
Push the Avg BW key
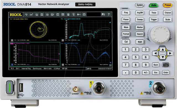pyautogui.click(x=140, y=13)
